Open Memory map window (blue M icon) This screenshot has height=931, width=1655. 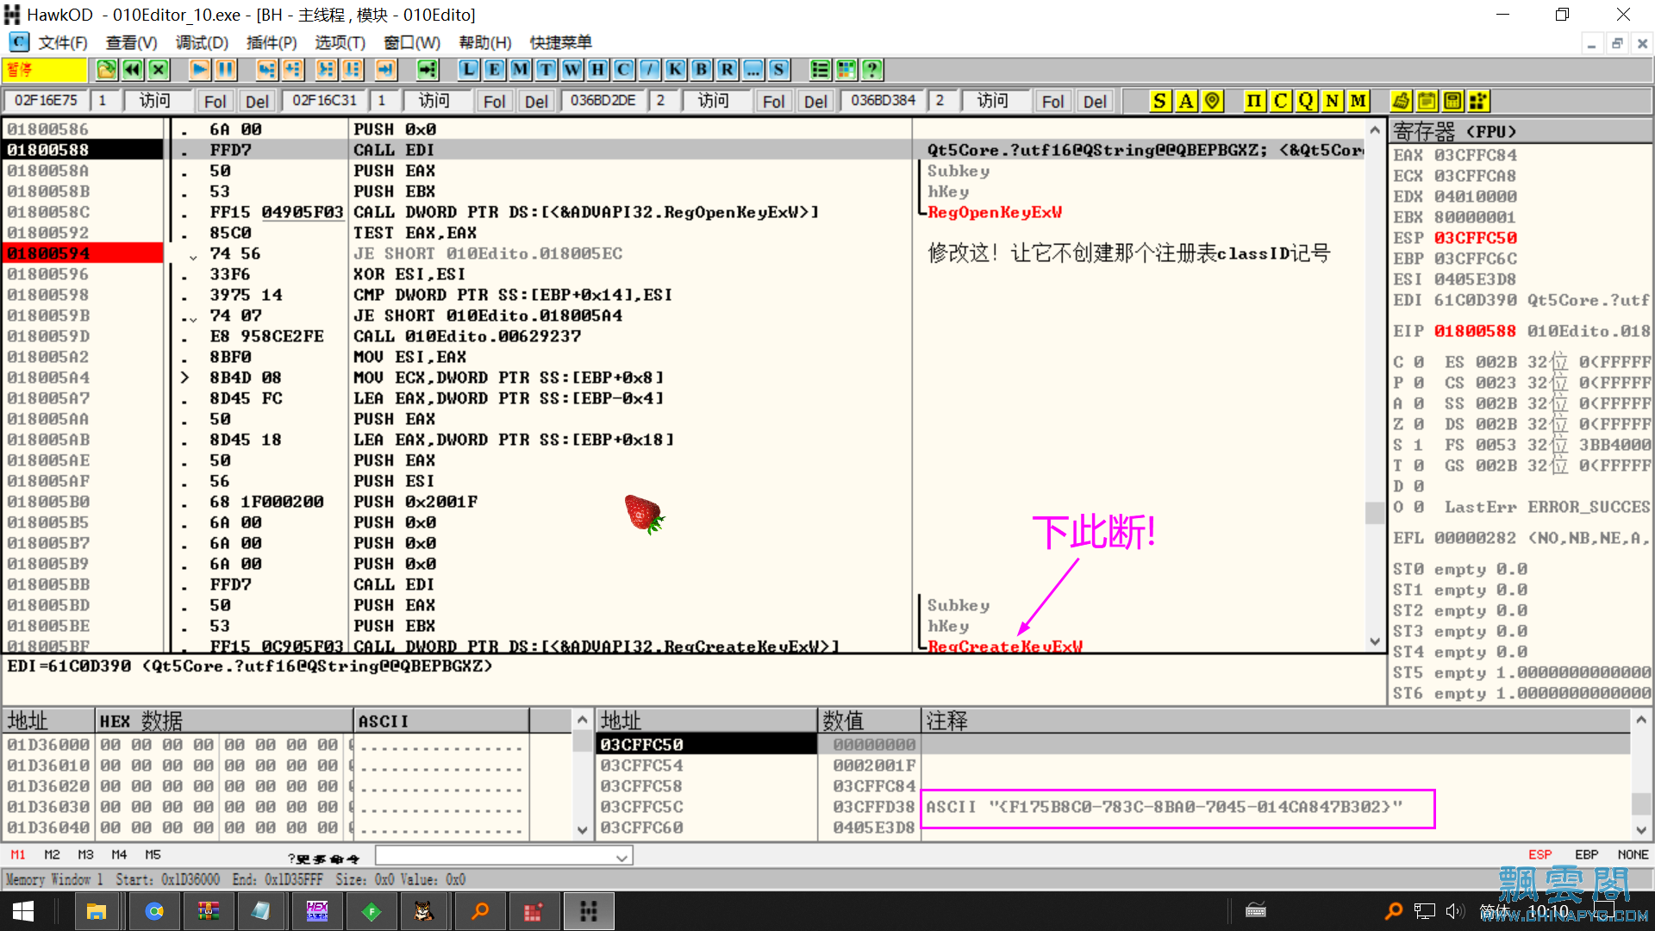tap(520, 70)
